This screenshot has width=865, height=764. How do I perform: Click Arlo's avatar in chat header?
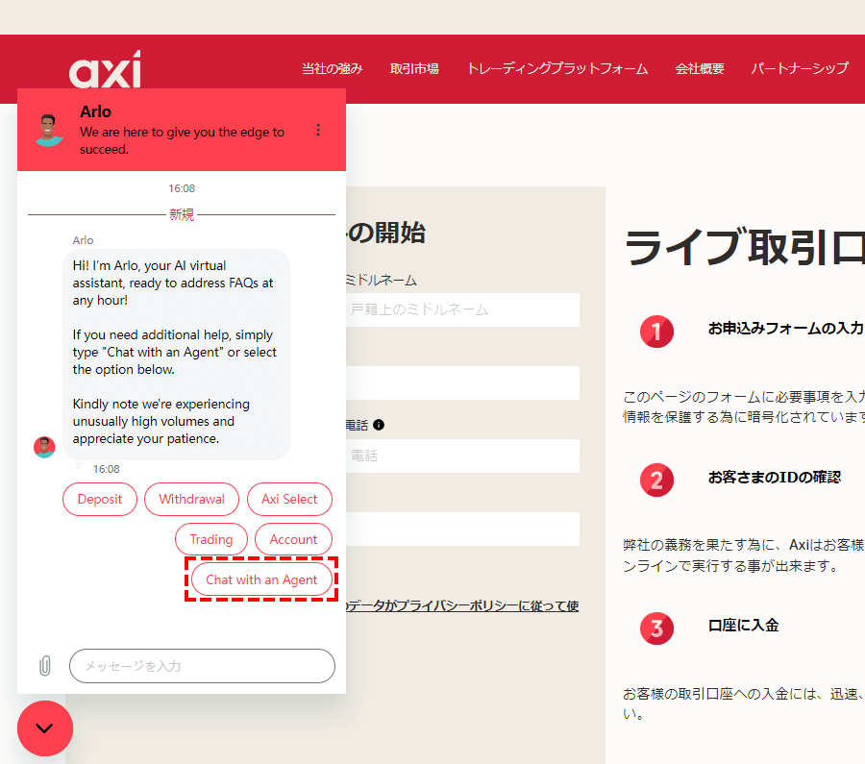click(x=49, y=131)
